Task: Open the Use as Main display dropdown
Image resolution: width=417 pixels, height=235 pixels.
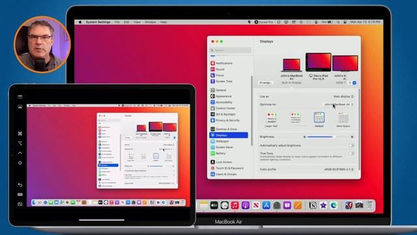Action: pyautogui.click(x=343, y=97)
